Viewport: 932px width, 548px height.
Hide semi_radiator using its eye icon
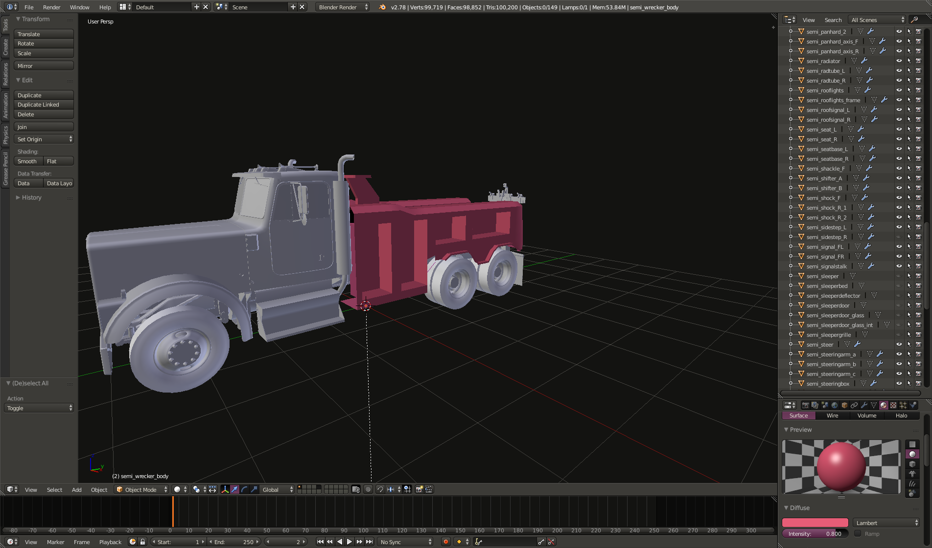899,61
